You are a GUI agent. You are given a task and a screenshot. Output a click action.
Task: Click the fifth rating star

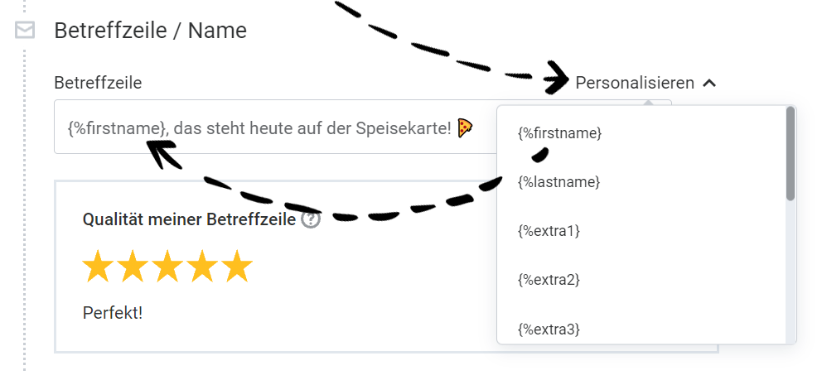[x=237, y=267]
